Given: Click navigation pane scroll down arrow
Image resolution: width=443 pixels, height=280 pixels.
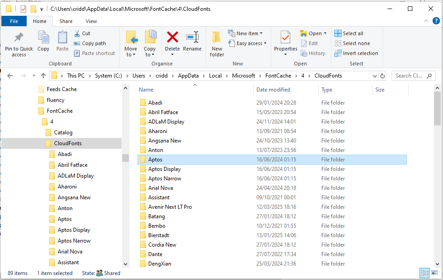Looking at the screenshot, I should coord(125,264).
